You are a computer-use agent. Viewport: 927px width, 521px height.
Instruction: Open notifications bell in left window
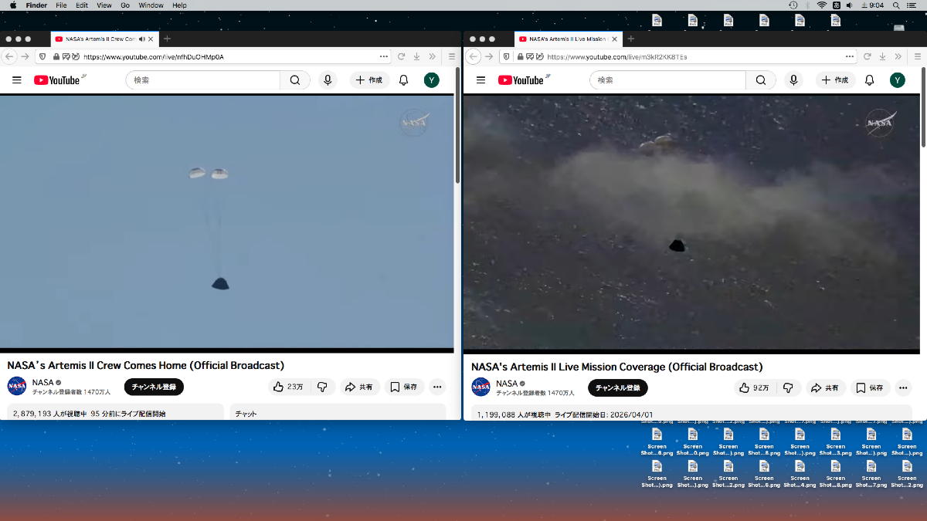pyautogui.click(x=403, y=80)
